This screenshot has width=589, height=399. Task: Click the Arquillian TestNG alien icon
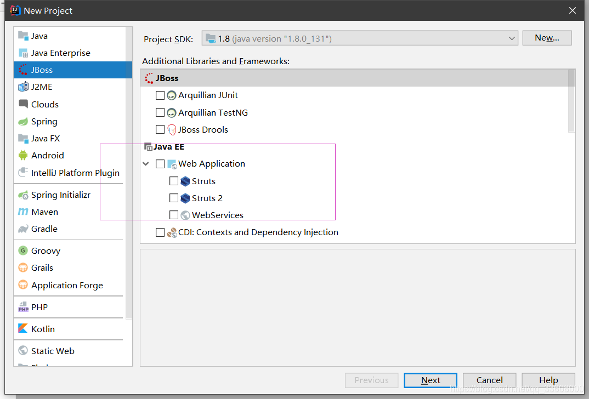coord(171,112)
